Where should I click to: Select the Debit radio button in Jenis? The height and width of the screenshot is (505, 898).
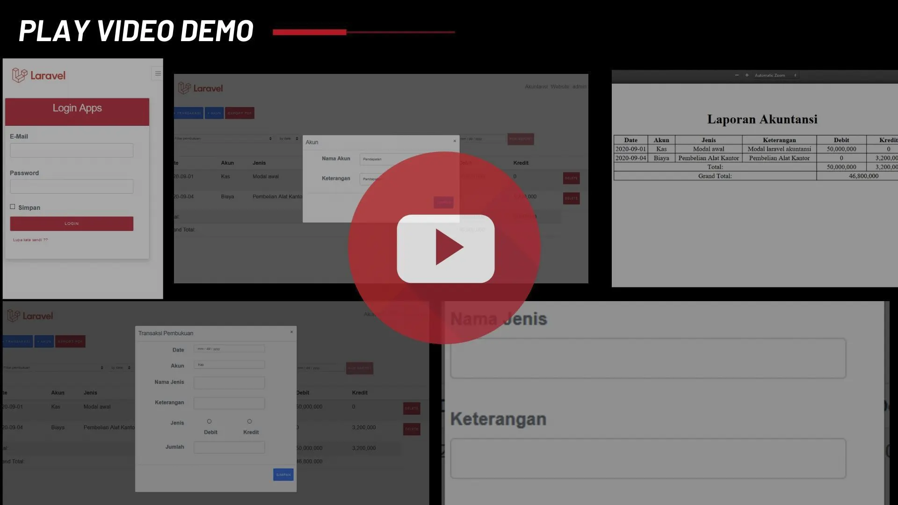(x=209, y=421)
